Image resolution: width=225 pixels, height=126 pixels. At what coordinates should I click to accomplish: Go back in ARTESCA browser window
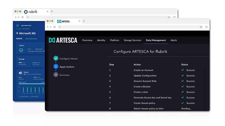click(x=48, y=27)
